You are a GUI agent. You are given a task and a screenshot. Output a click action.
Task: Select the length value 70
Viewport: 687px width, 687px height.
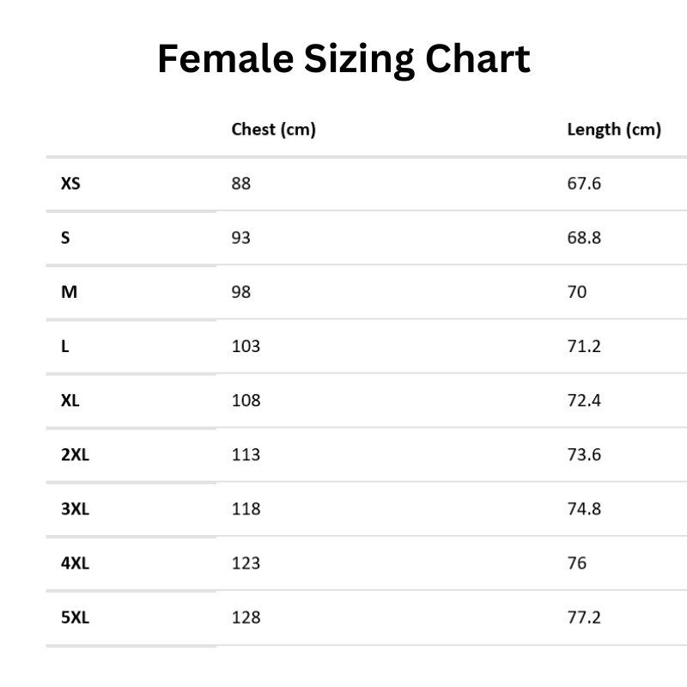point(577,292)
